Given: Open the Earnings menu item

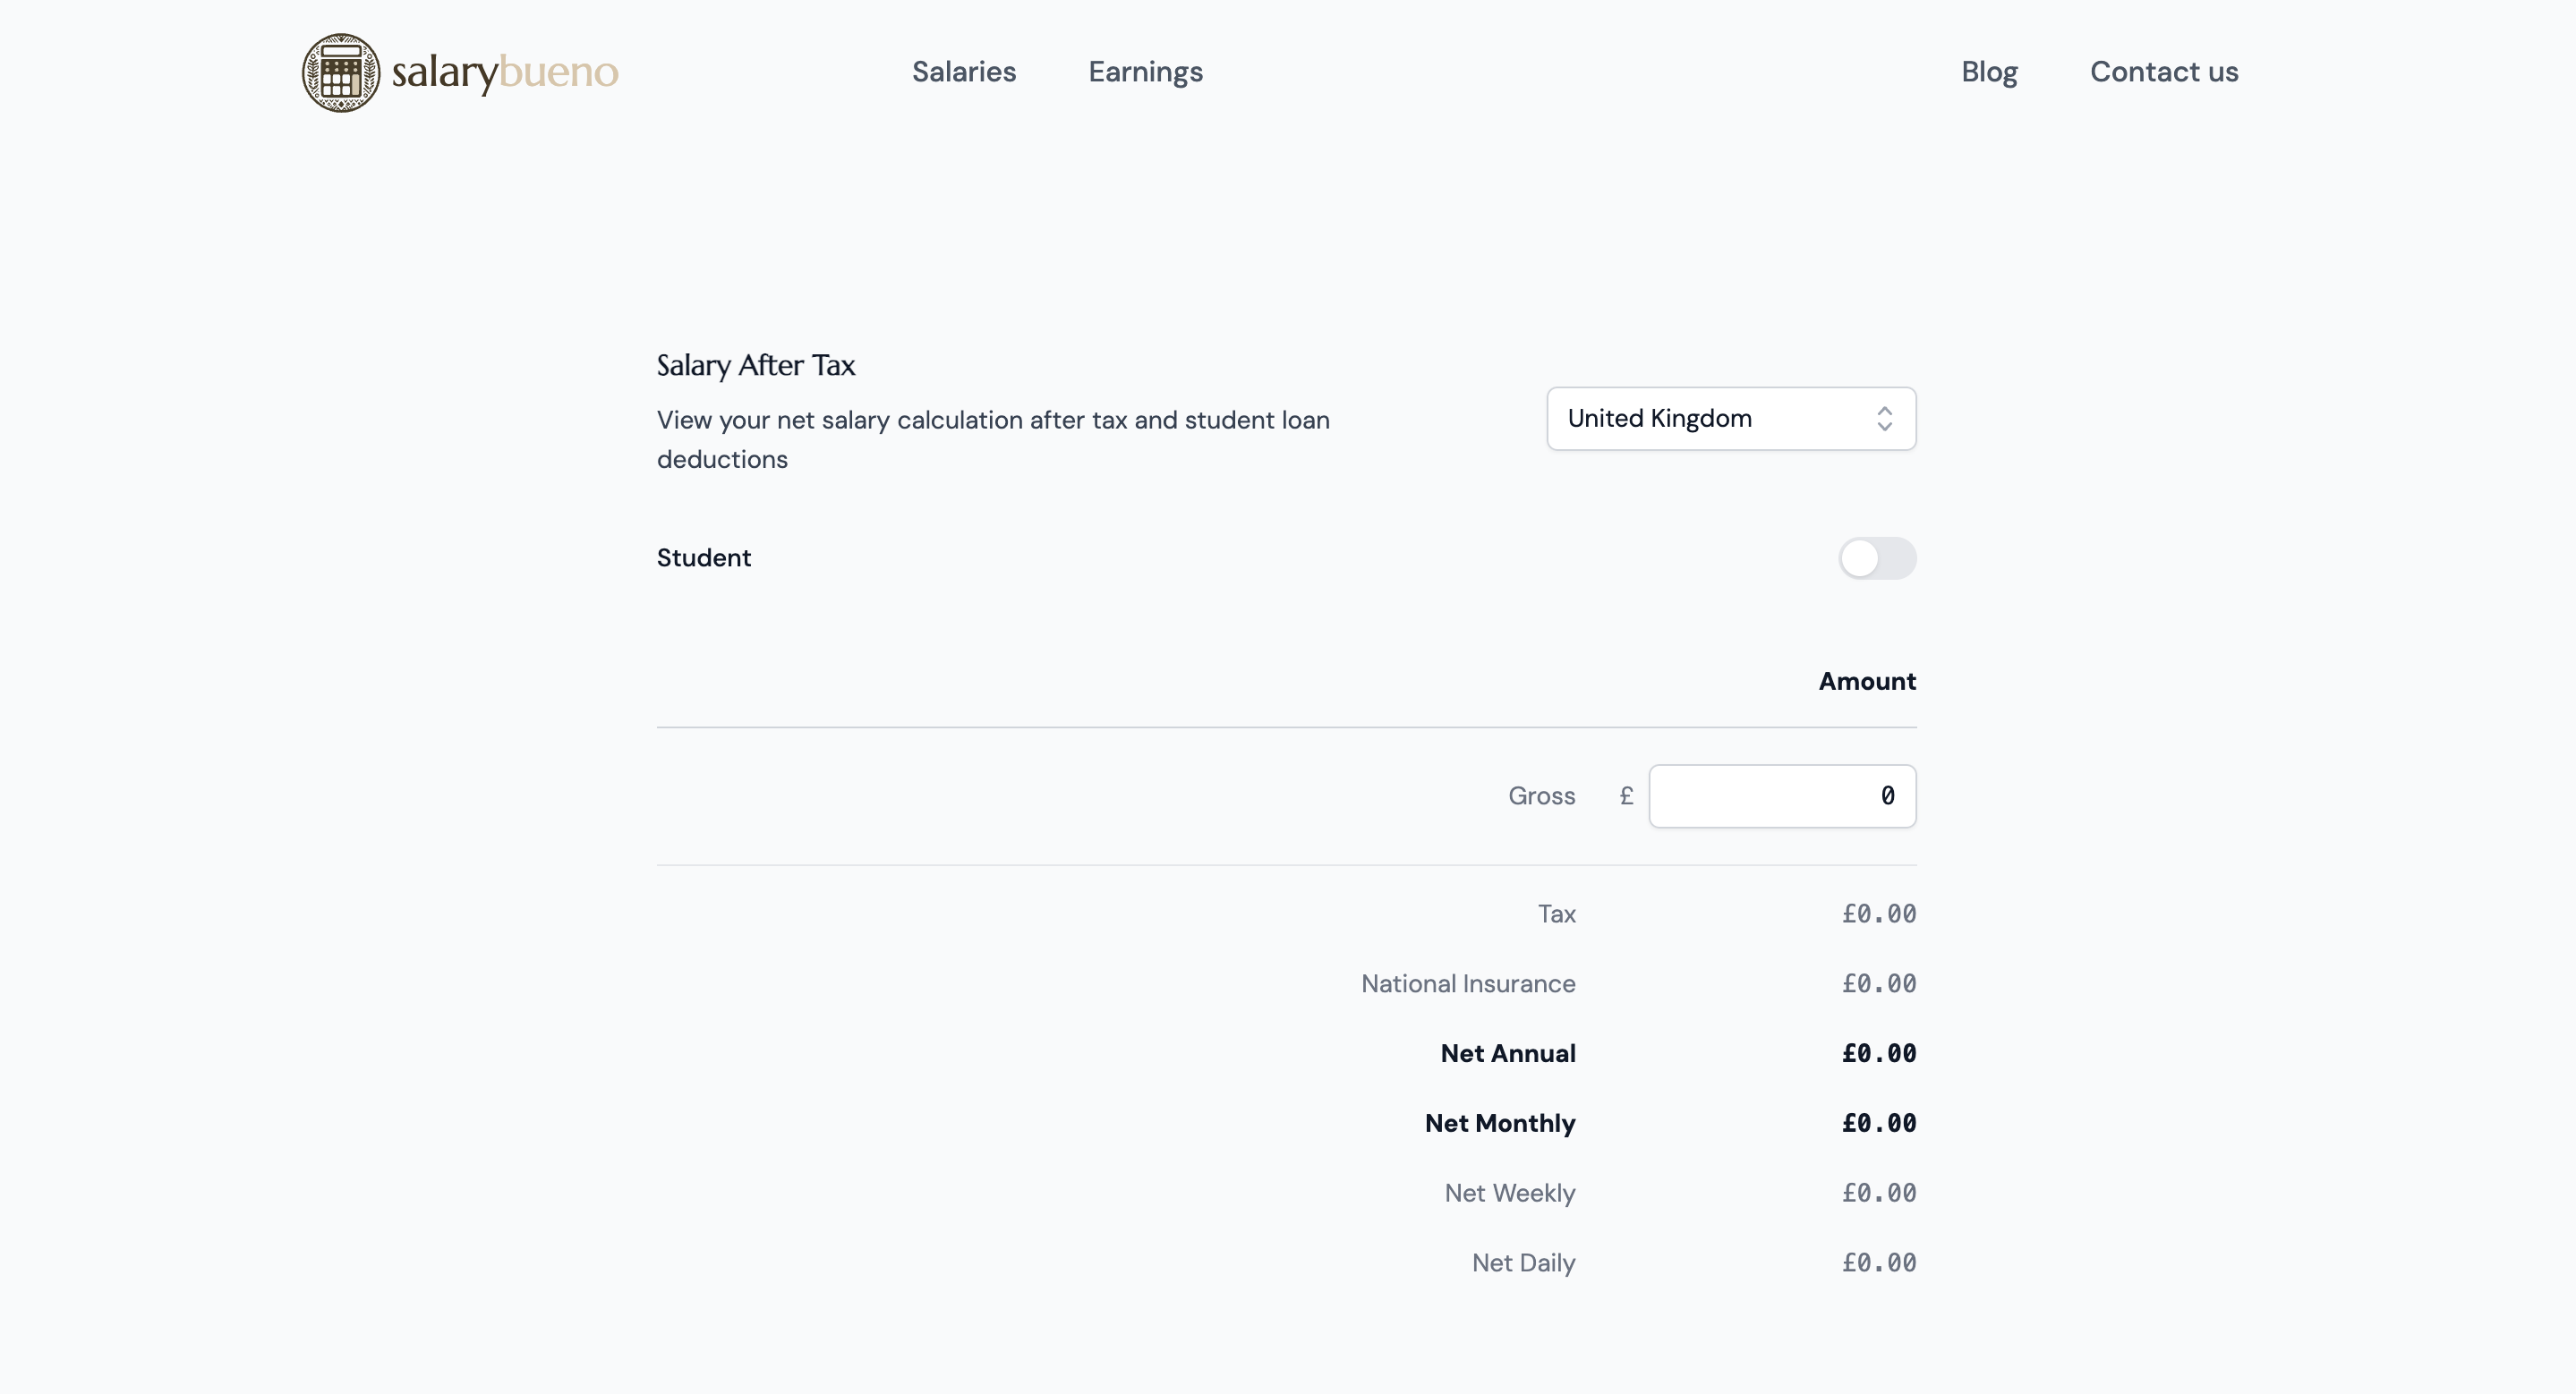Looking at the screenshot, I should (1145, 72).
